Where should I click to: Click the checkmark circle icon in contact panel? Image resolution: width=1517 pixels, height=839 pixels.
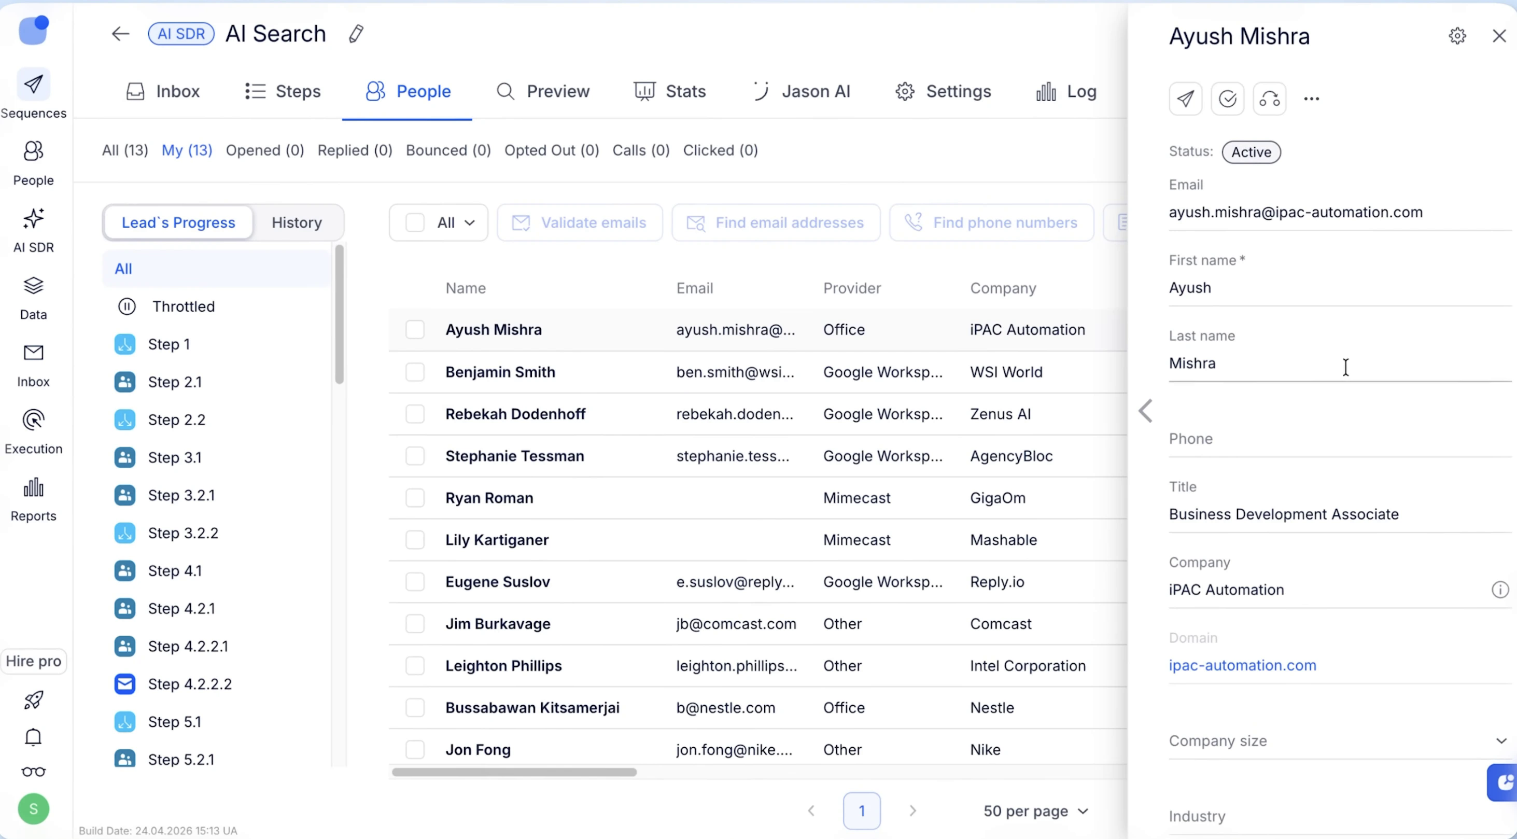coord(1227,99)
